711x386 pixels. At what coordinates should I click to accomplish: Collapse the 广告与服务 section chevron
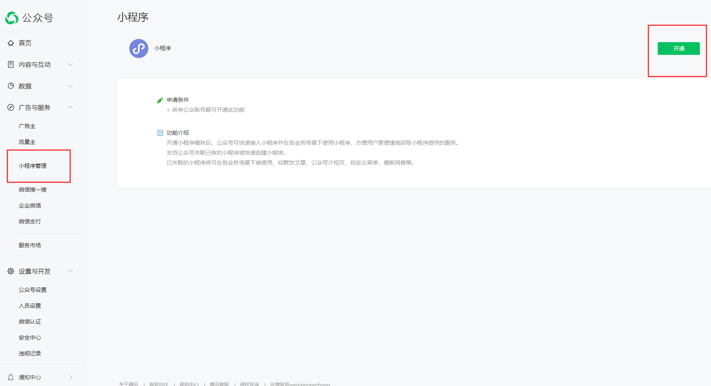[70, 107]
